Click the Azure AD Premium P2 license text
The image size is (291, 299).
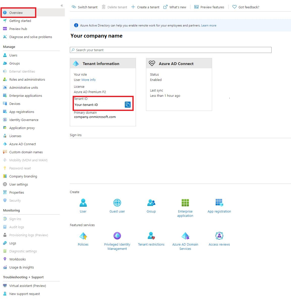(90, 92)
